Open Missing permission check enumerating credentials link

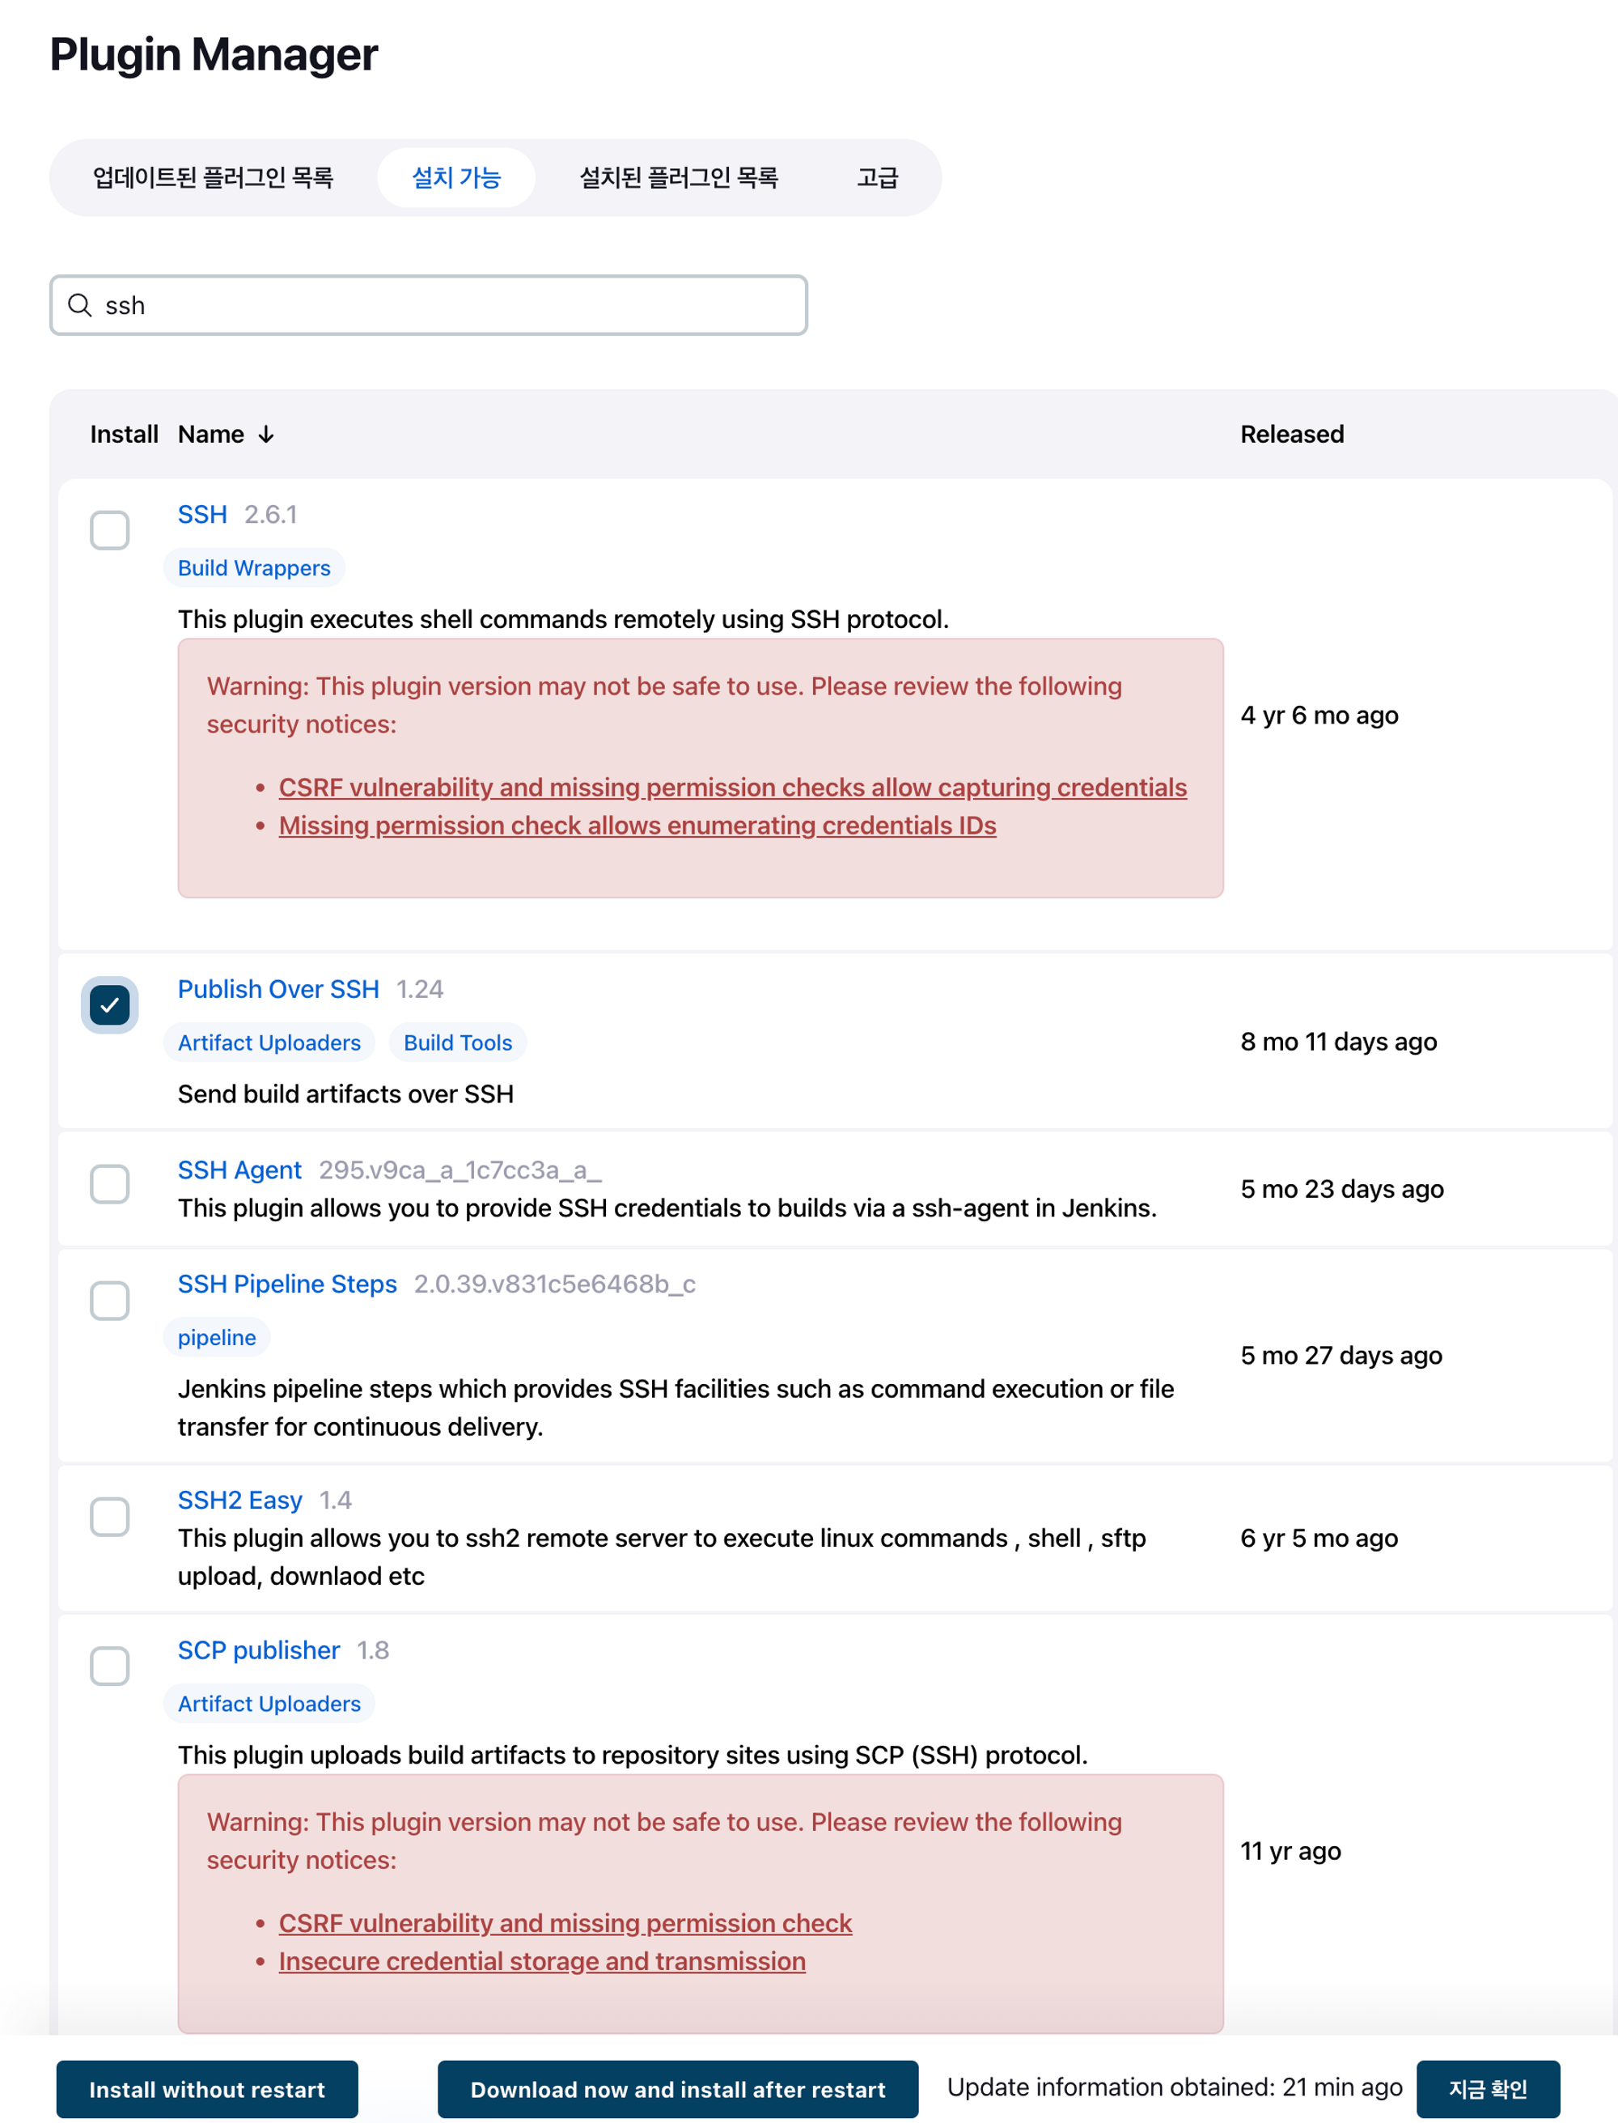637,826
